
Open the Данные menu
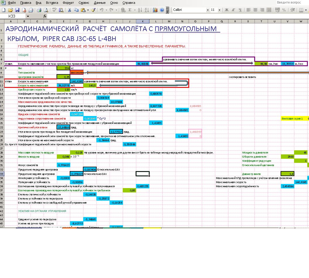coord(100,3)
